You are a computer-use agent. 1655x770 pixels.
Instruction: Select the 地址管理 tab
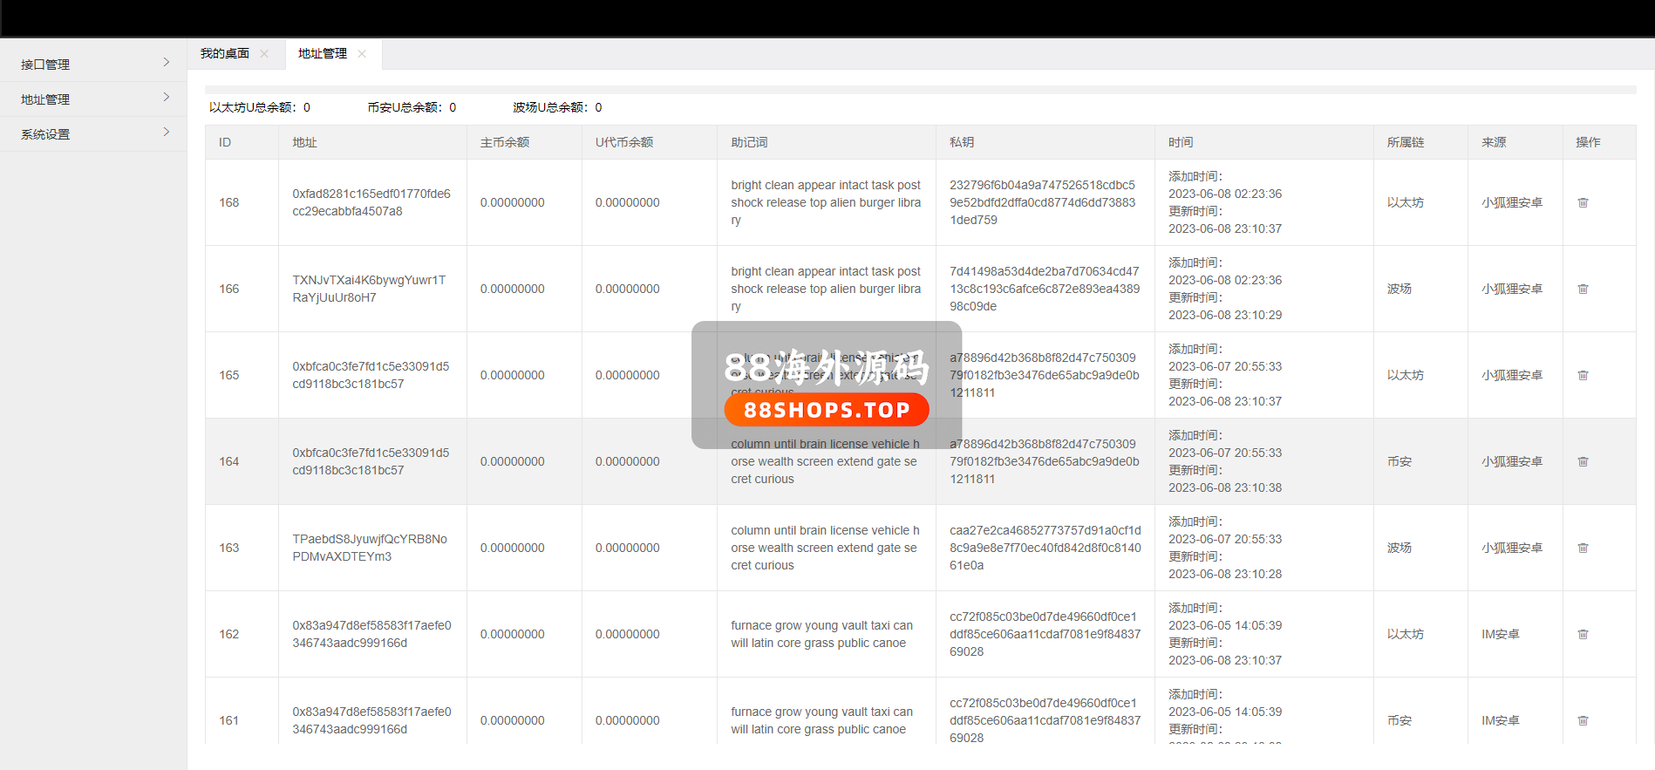[323, 54]
